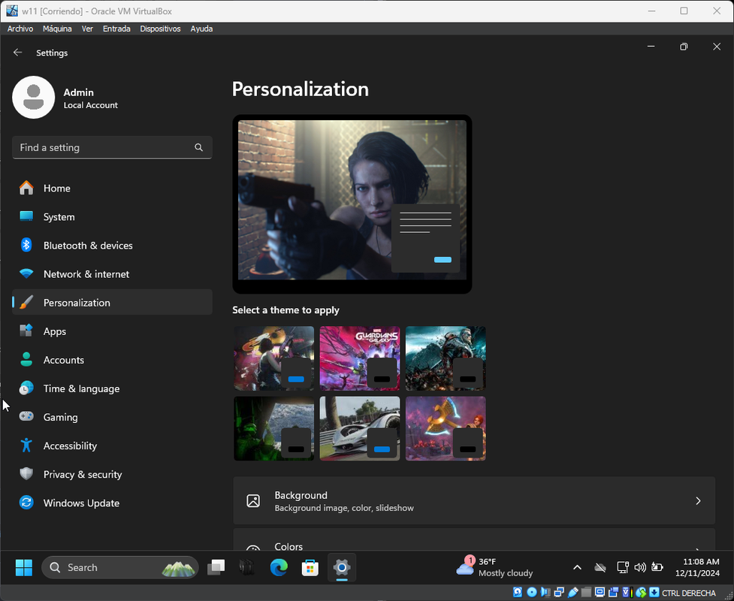Viewport: 734px width, 601px height.
Task: Click inside the Find a setting field
Action: (112, 147)
